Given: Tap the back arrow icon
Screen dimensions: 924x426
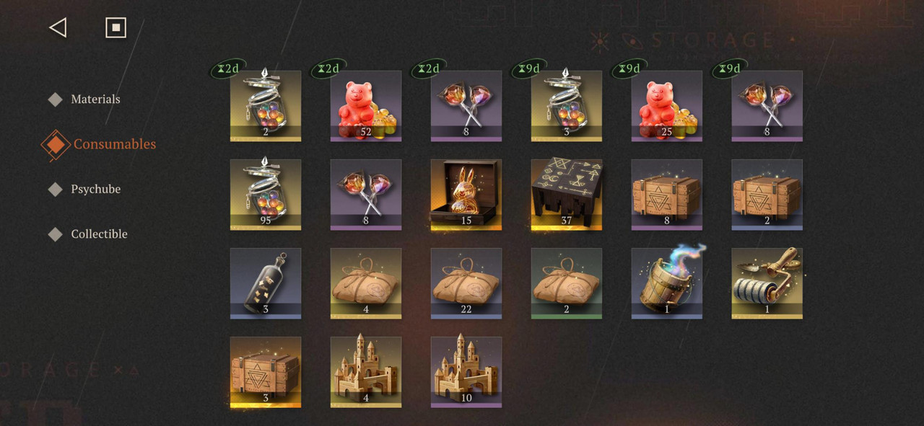Looking at the screenshot, I should tap(58, 28).
